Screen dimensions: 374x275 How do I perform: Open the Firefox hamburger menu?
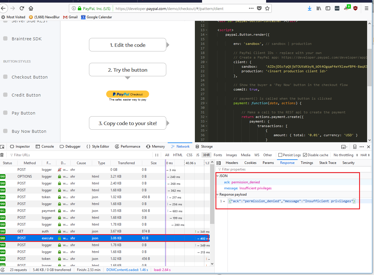pyautogui.click(x=367, y=8)
